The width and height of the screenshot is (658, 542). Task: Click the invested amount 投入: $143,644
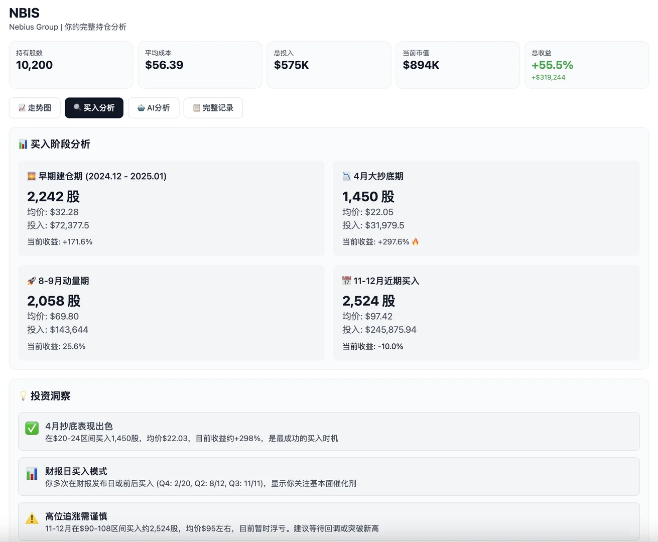click(x=58, y=330)
